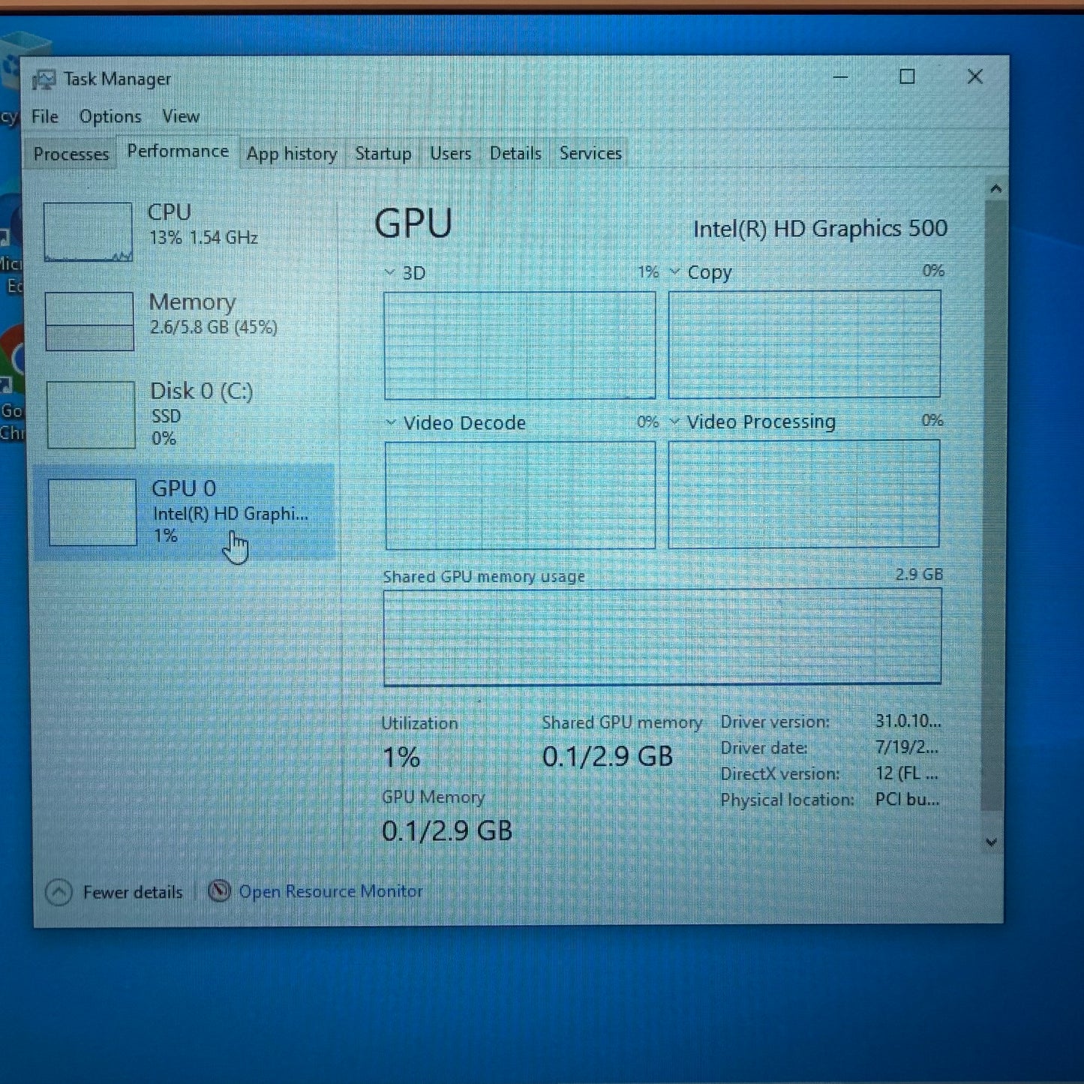
Task: Click the Task Manager title bar icon
Action: click(x=44, y=79)
